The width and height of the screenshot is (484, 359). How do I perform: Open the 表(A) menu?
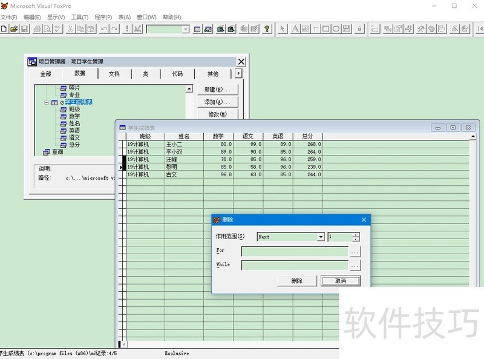coord(125,18)
